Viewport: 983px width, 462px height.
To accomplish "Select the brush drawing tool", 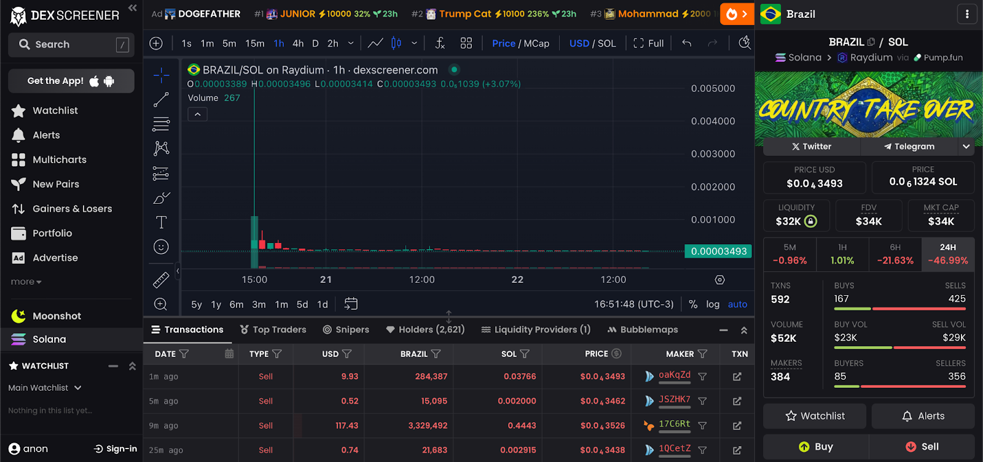I will (x=161, y=198).
